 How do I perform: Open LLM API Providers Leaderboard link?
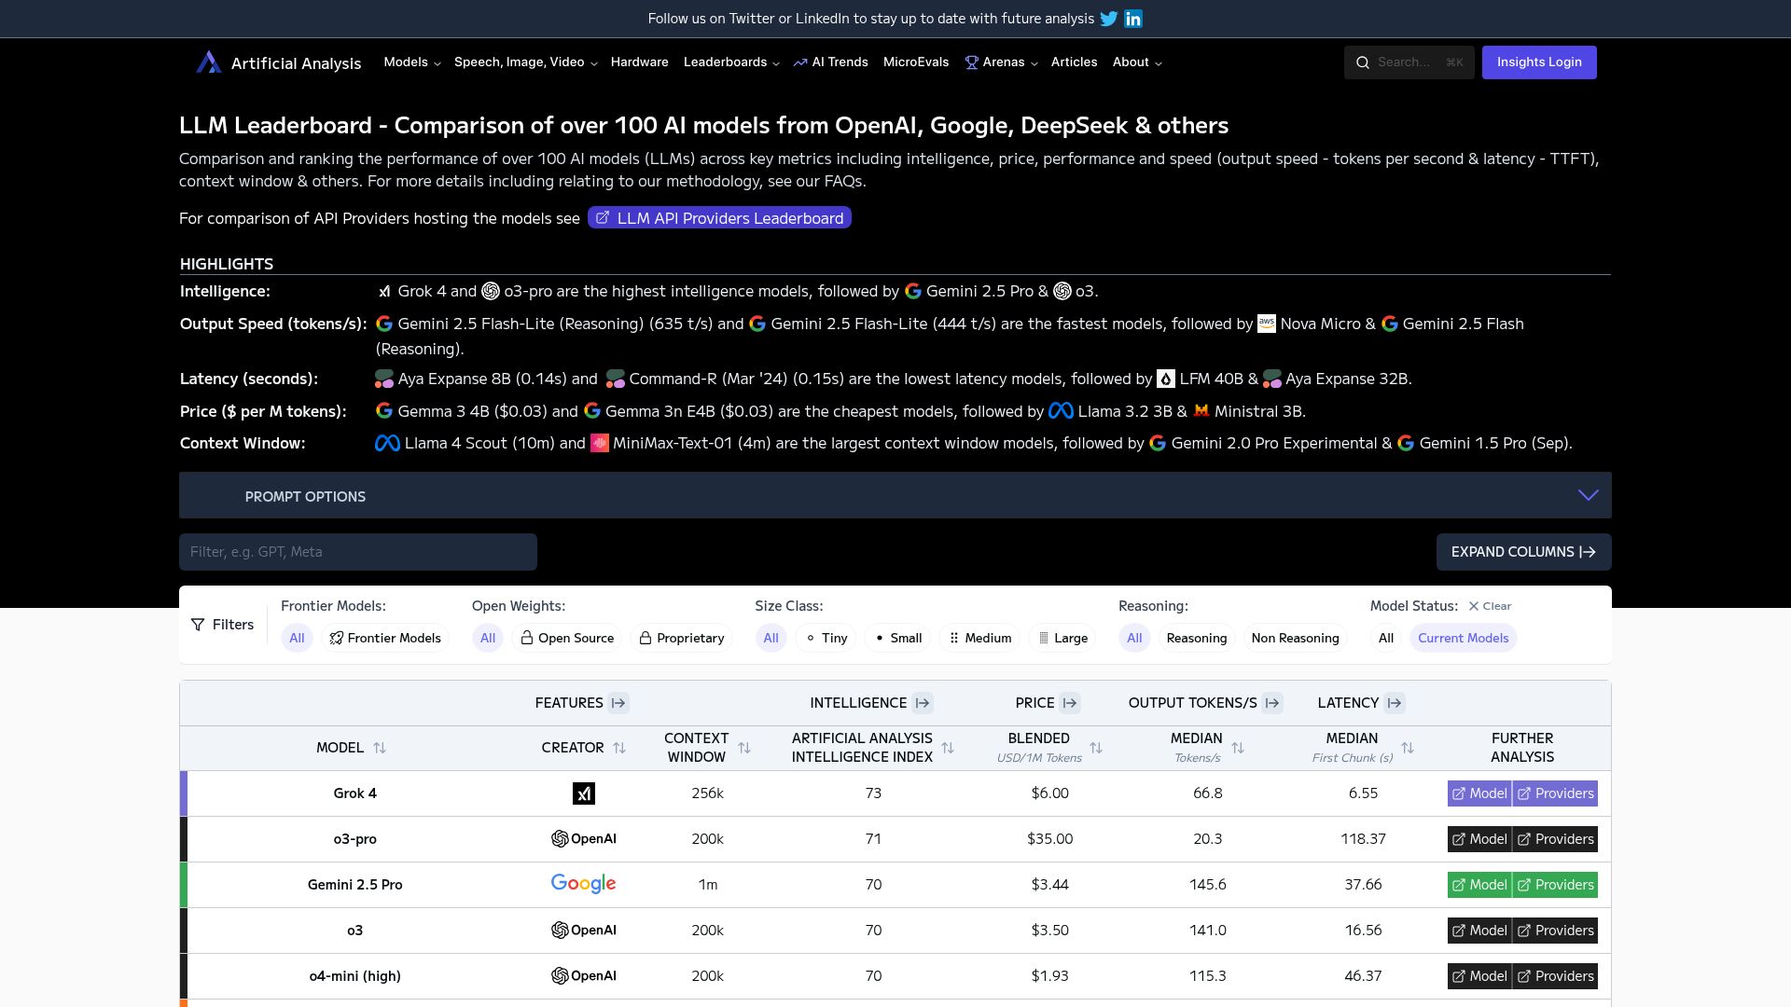(x=719, y=218)
